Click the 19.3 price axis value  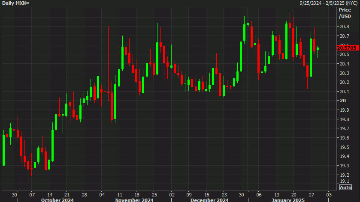pos(345,166)
